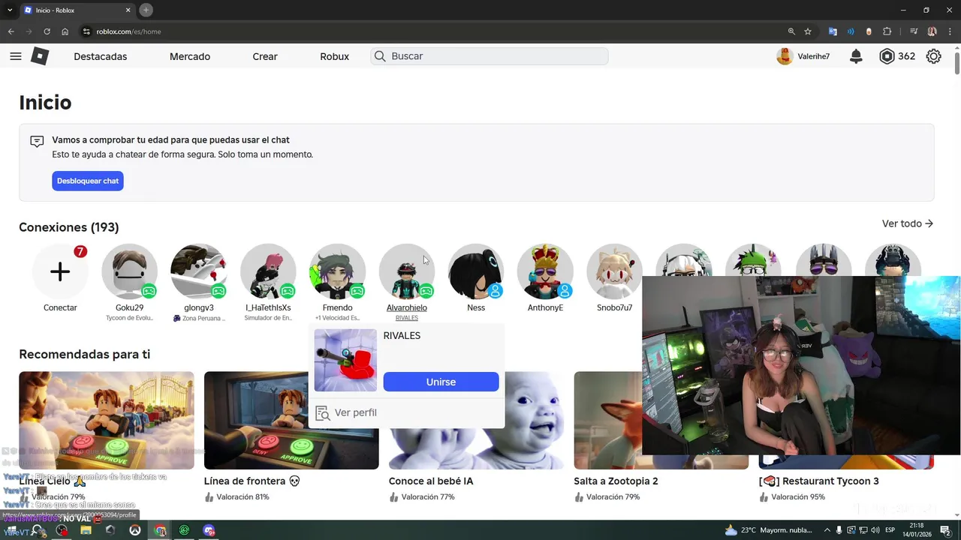
Task: Open the media control playlist icon
Action: pyautogui.click(x=914, y=31)
